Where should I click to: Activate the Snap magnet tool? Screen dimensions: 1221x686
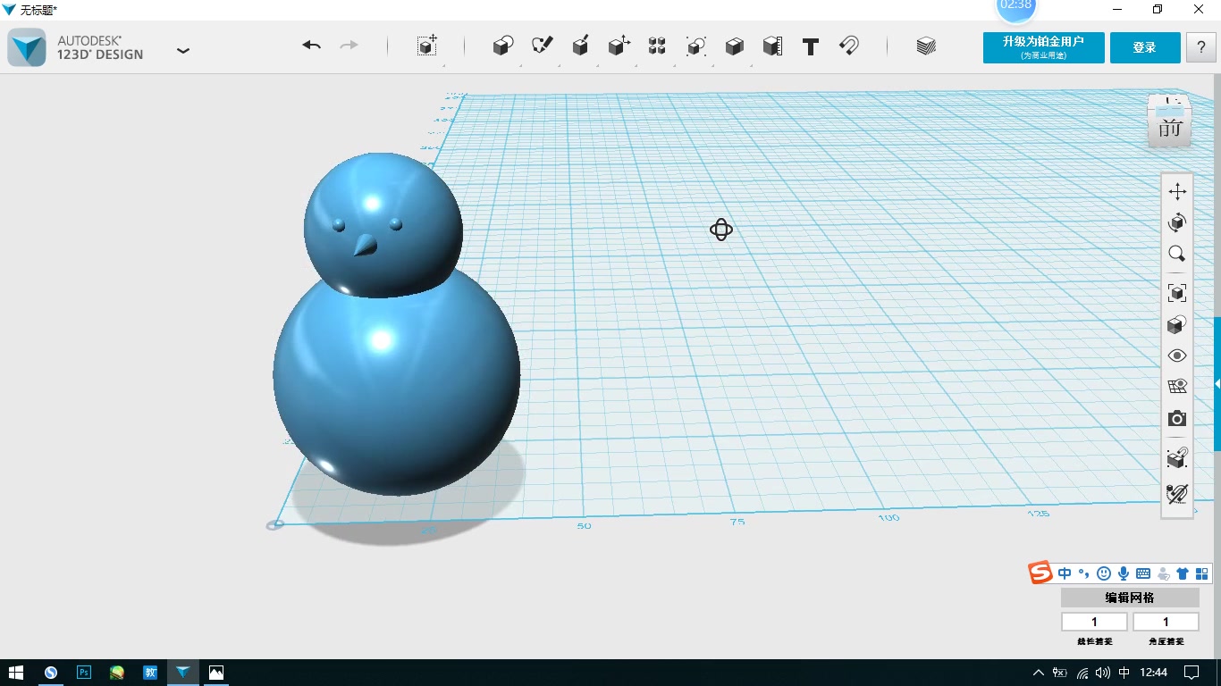coord(847,46)
